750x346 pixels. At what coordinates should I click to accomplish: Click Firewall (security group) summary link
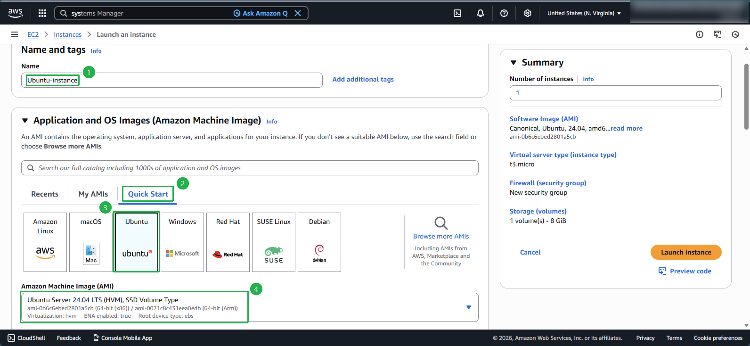(548, 183)
